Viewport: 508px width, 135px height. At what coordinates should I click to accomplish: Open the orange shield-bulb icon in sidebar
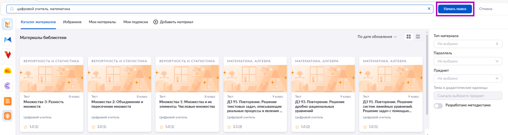tap(8, 116)
